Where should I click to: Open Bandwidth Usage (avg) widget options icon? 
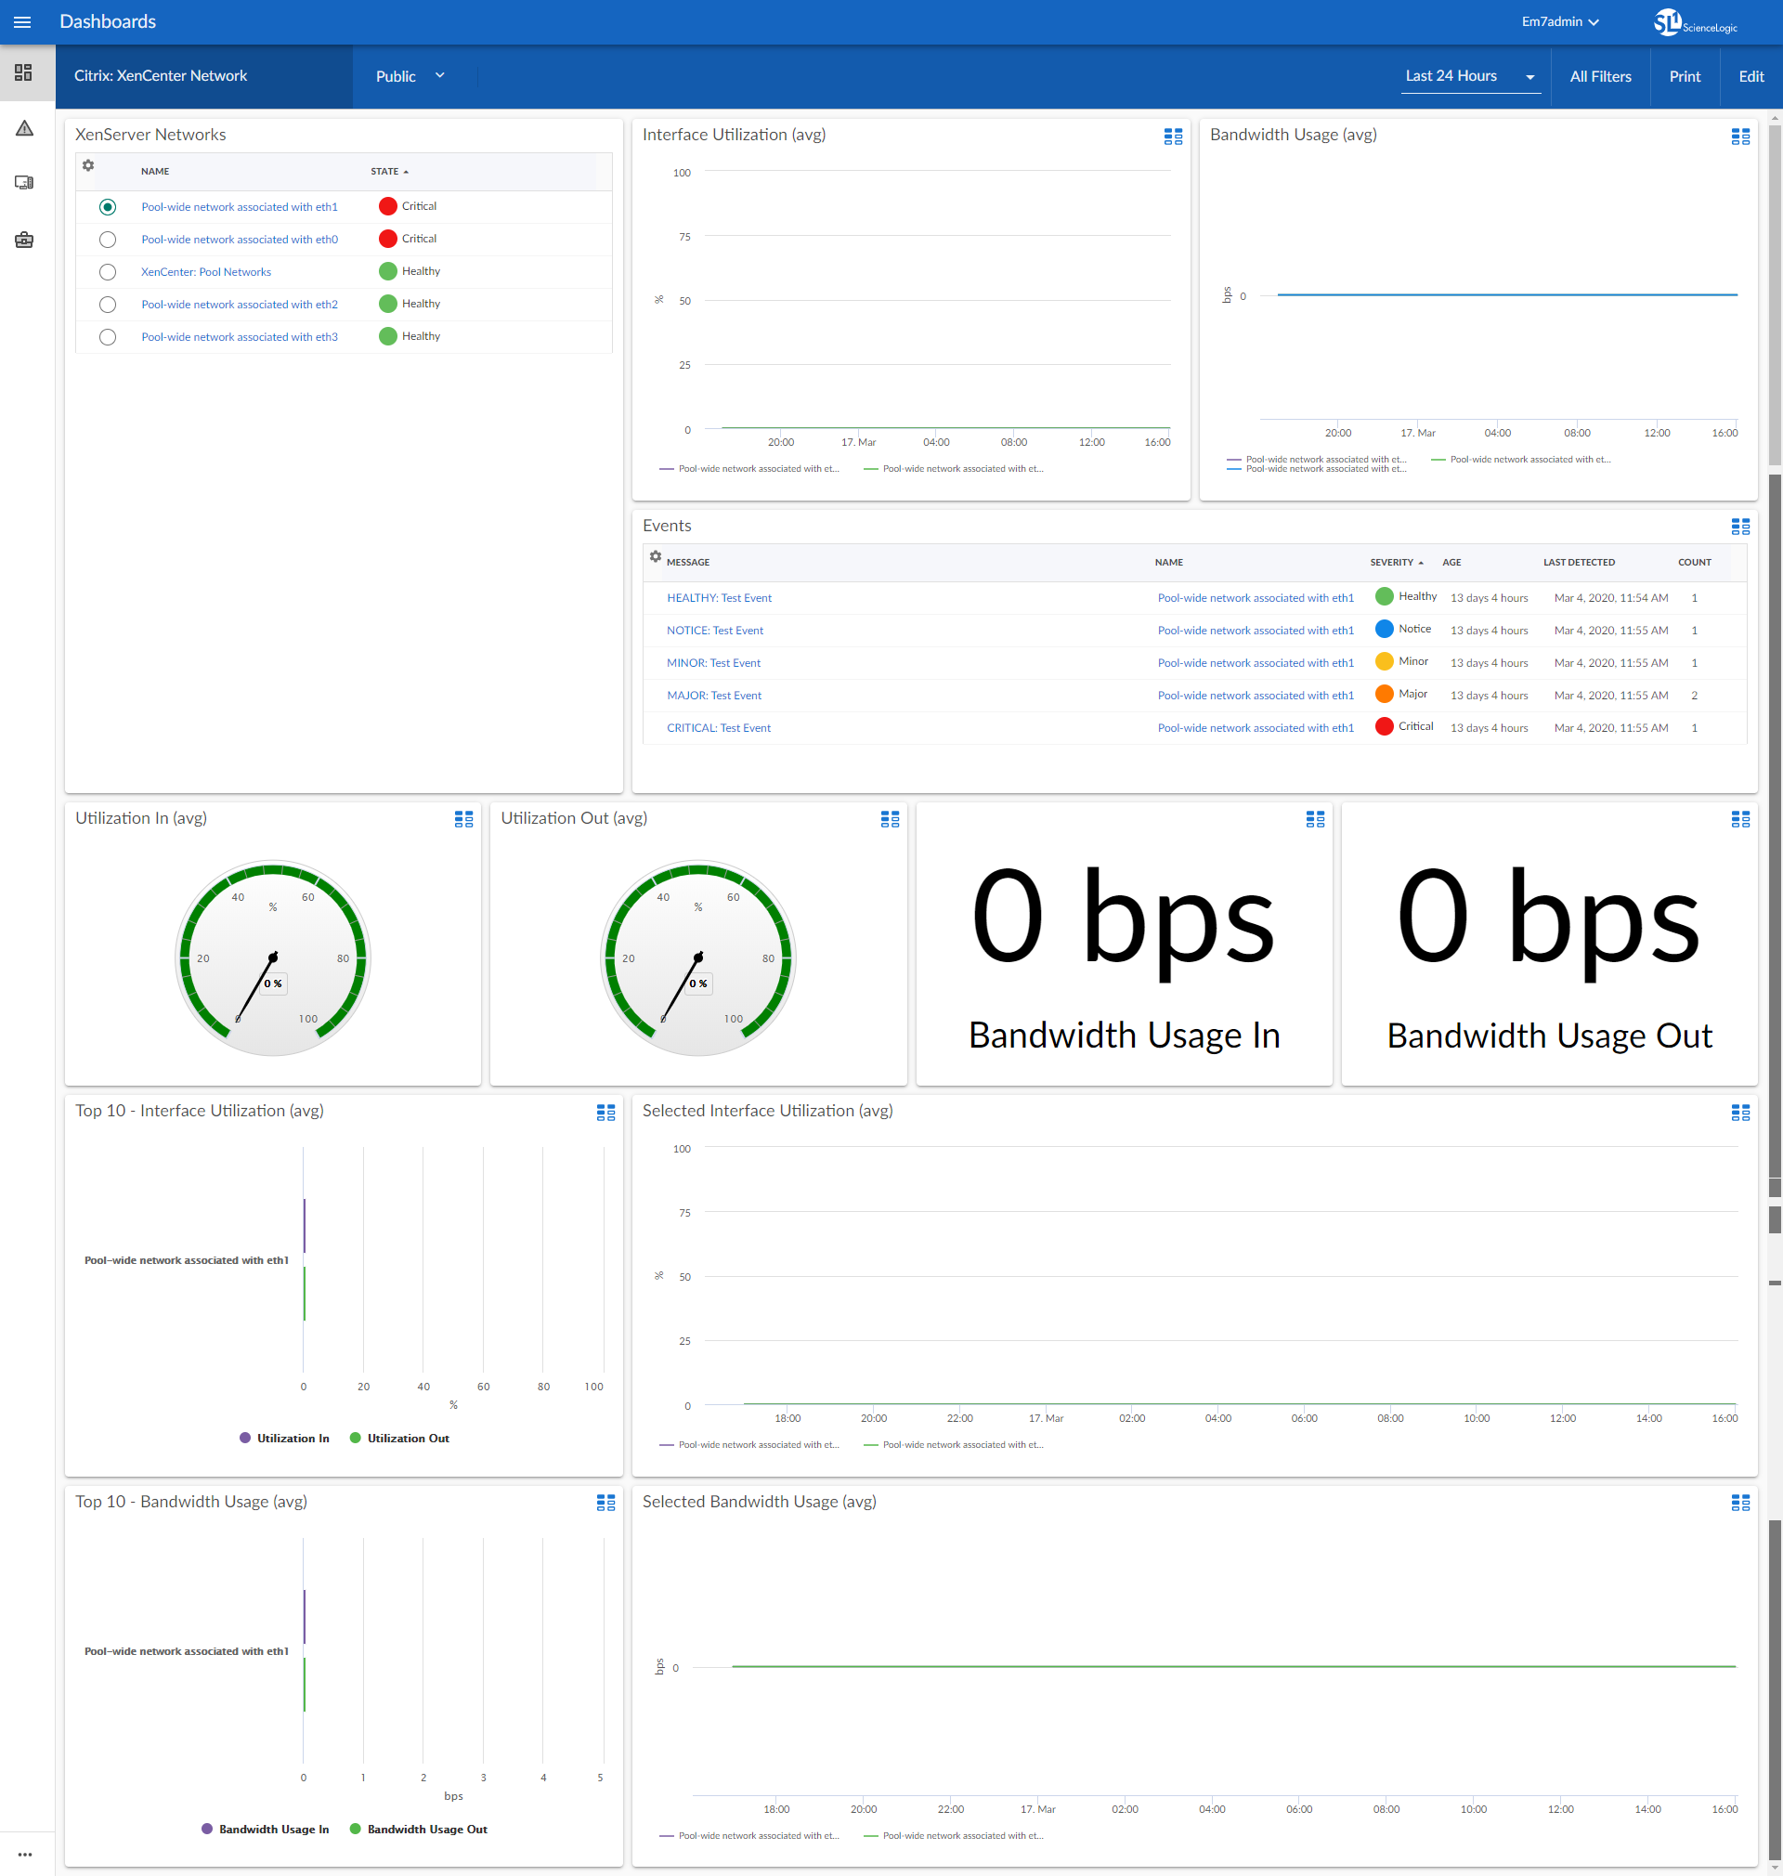[x=1740, y=137]
